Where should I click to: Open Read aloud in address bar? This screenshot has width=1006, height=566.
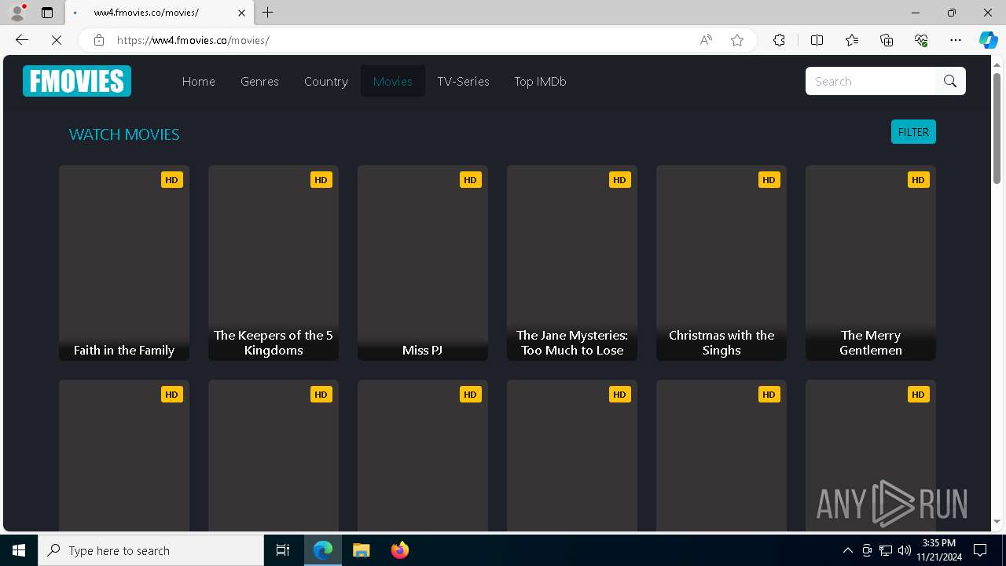[x=706, y=40]
